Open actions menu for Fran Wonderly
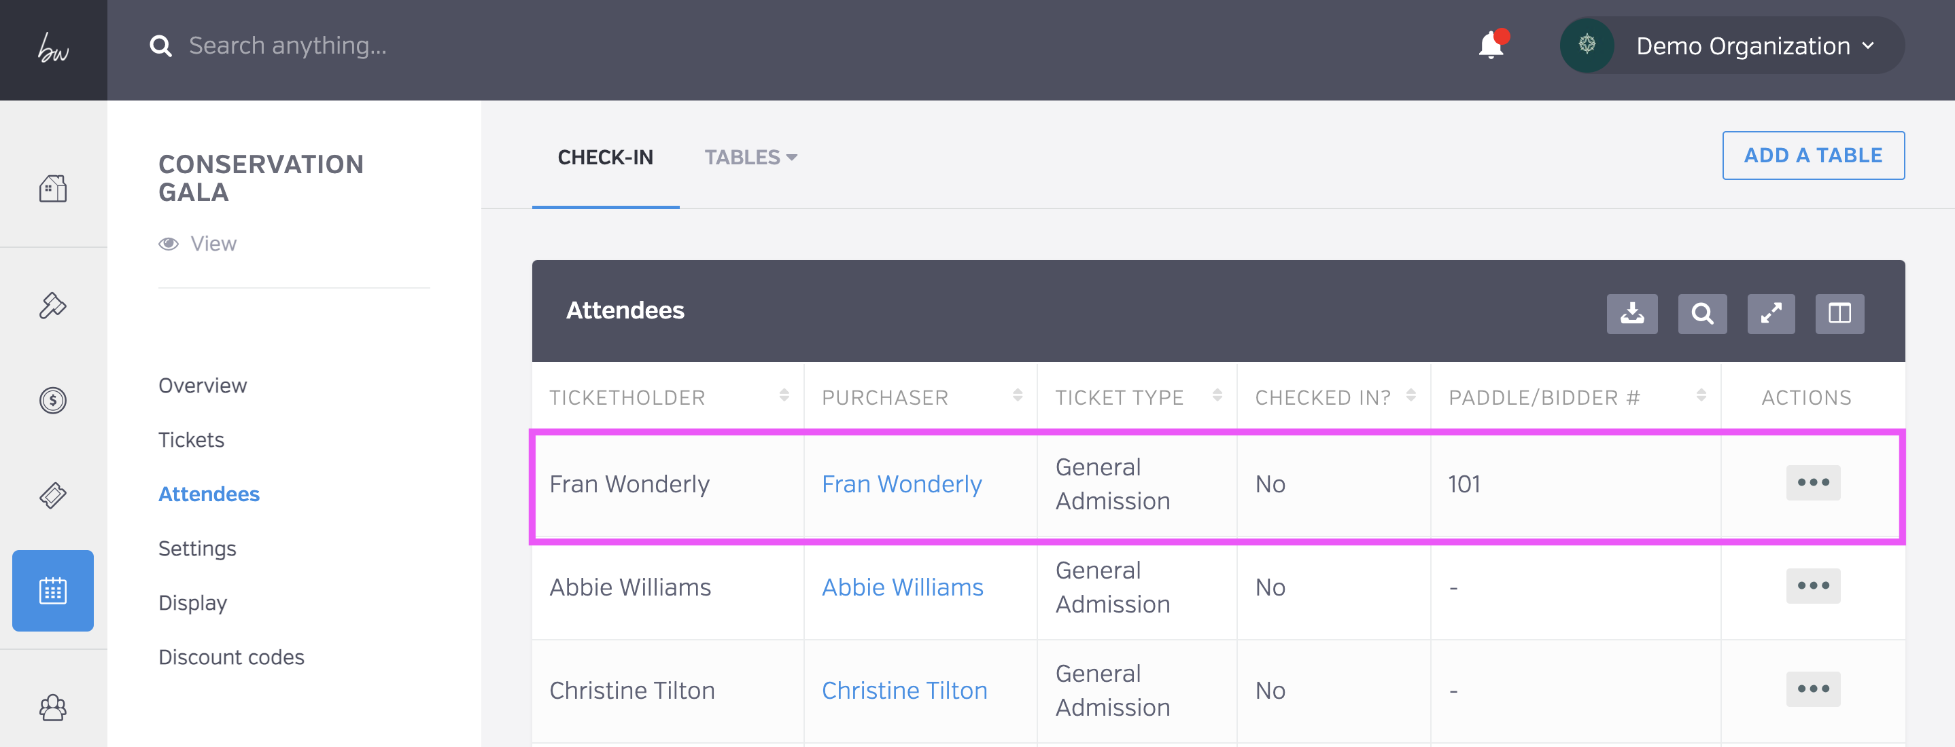1955x747 pixels. click(1812, 482)
